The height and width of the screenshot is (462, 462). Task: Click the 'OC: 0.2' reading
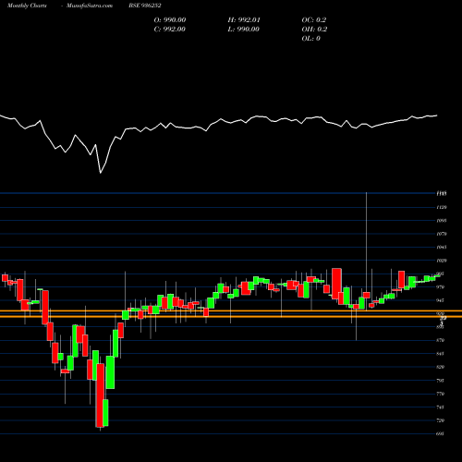[314, 20]
